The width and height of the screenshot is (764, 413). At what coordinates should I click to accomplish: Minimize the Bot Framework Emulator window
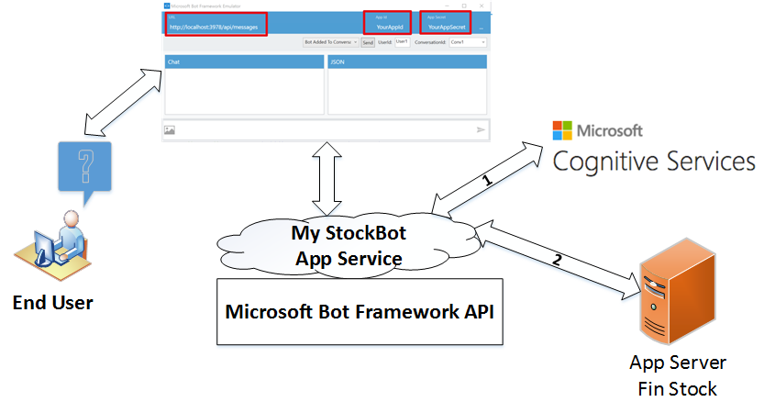[447, 6]
